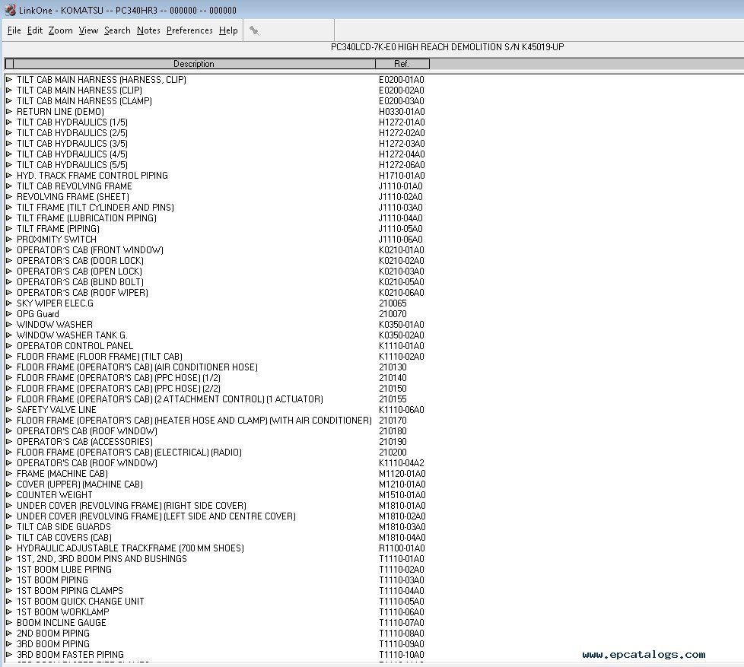Expand the SKY WIPER ELEC.G arrow
The image size is (744, 667).
tap(9, 303)
